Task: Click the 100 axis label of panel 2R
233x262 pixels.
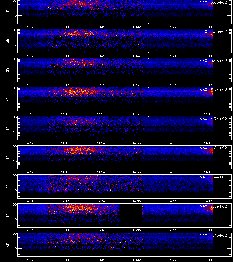Action: [14, 30]
